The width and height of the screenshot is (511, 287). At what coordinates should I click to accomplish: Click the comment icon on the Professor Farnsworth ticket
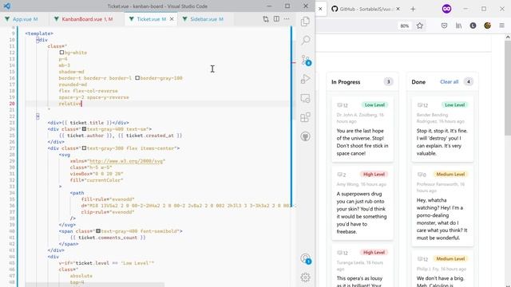[x=420, y=175]
